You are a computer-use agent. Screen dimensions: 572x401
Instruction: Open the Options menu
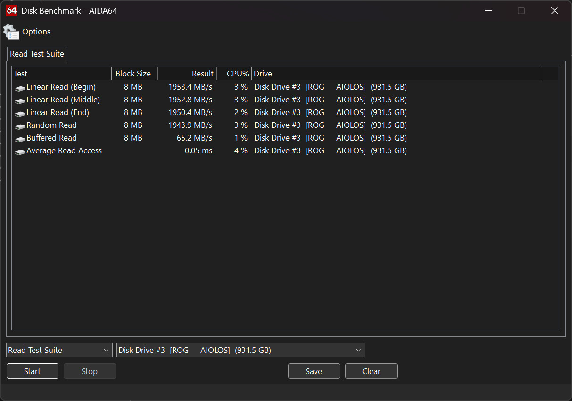click(36, 32)
